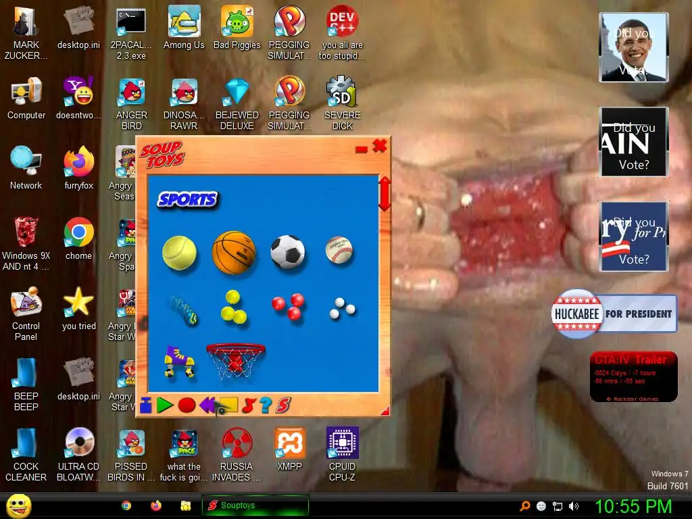The image size is (692, 519).
Task: Launch Firefox from the taskbar
Action: click(x=156, y=505)
